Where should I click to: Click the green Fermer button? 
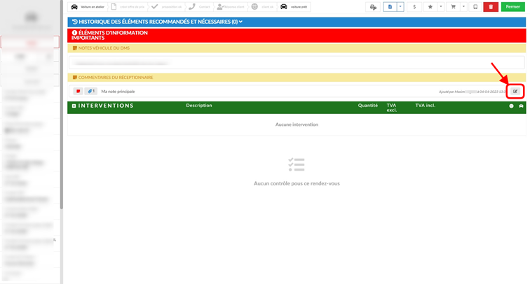[512, 7]
